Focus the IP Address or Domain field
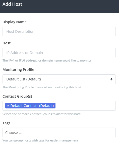 (59, 52)
